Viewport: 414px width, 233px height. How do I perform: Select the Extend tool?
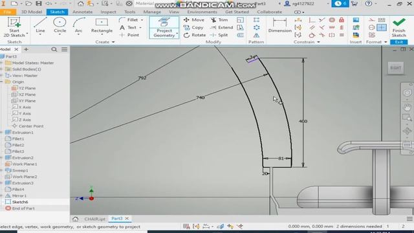(222, 27)
